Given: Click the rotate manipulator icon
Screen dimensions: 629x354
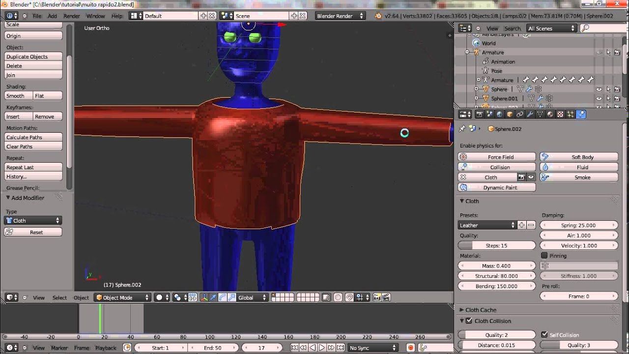Looking at the screenshot, I should coord(223,297).
